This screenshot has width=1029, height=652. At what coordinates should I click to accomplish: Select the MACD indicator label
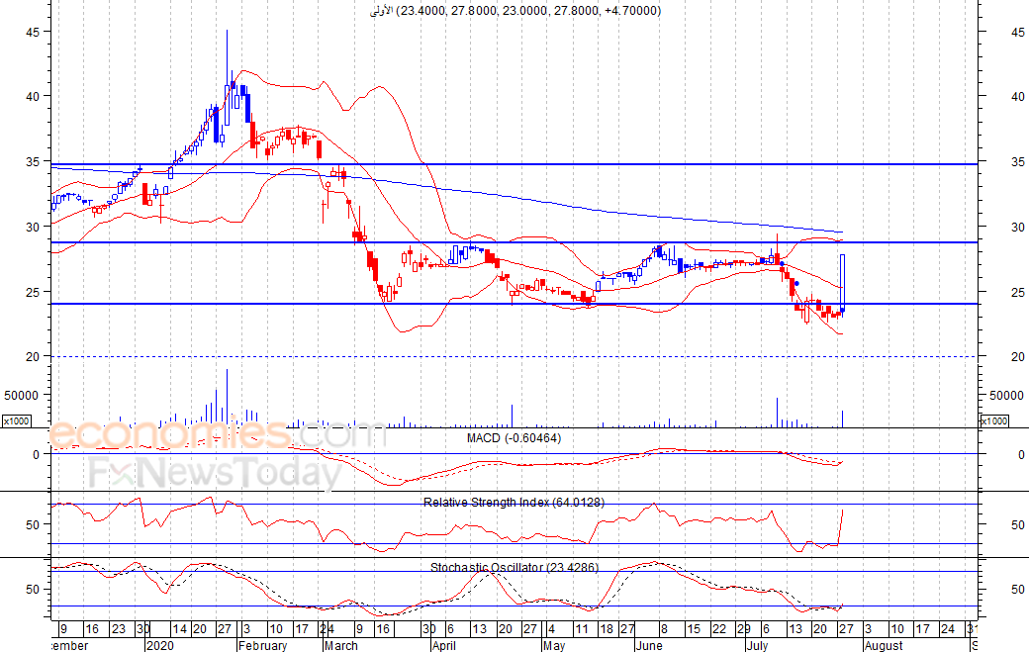[514, 438]
